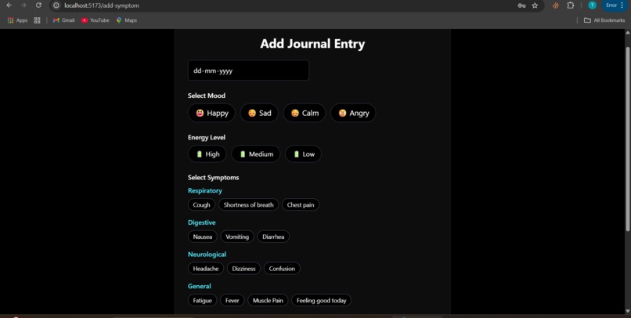
Task: Bookmark this page with the star icon
Action: 535,5
